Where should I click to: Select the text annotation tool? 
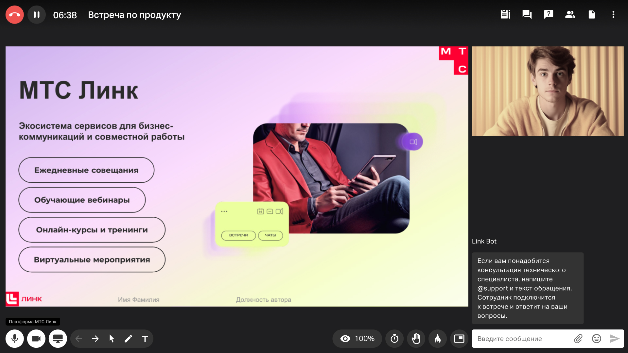coord(145,339)
